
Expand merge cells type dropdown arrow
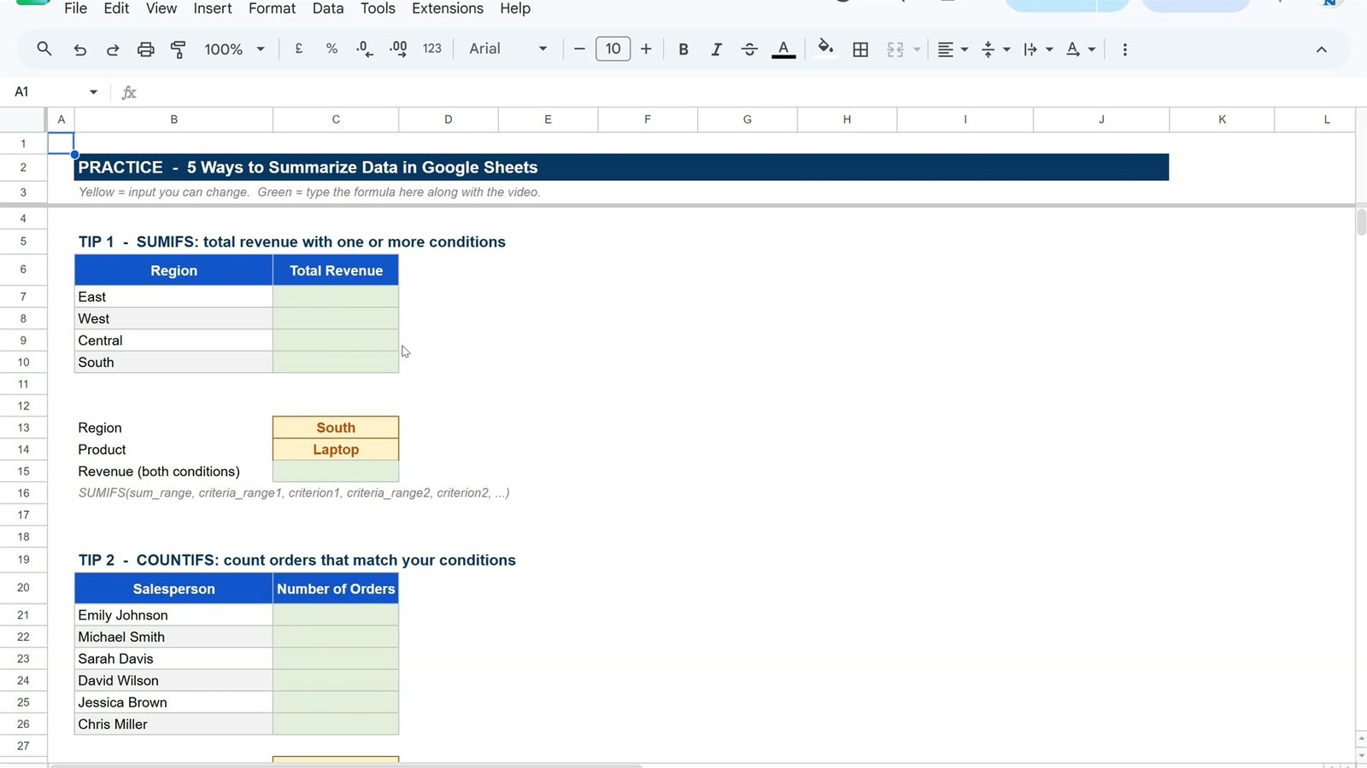[917, 49]
